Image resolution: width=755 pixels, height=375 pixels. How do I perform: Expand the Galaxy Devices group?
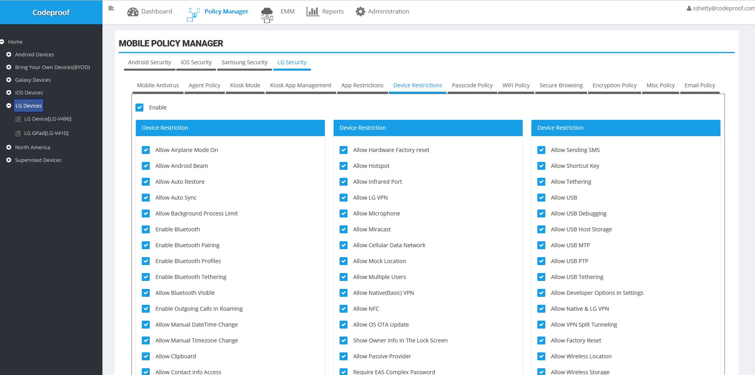point(9,80)
